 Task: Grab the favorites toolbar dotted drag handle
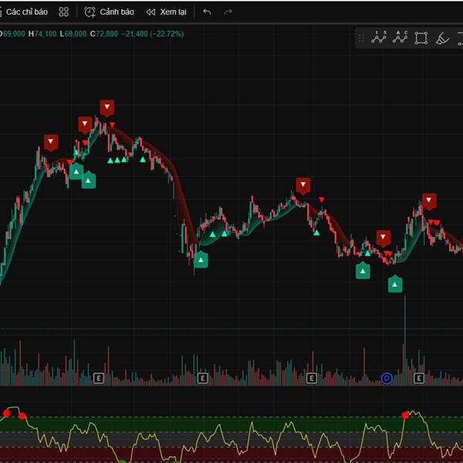[x=361, y=38]
